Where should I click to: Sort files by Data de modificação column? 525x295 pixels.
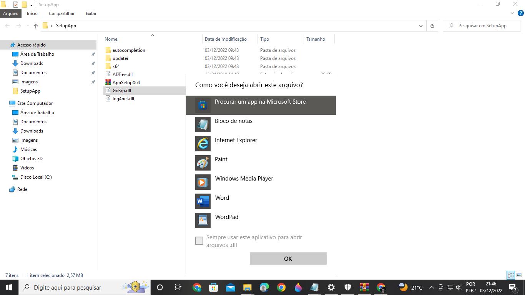tap(226, 39)
